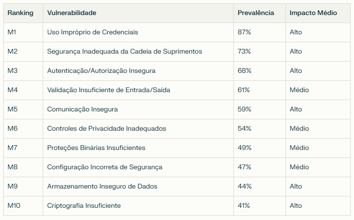The width and height of the screenshot is (354, 220).
Task: Click the Impacto Médio column header
Action: click(313, 13)
